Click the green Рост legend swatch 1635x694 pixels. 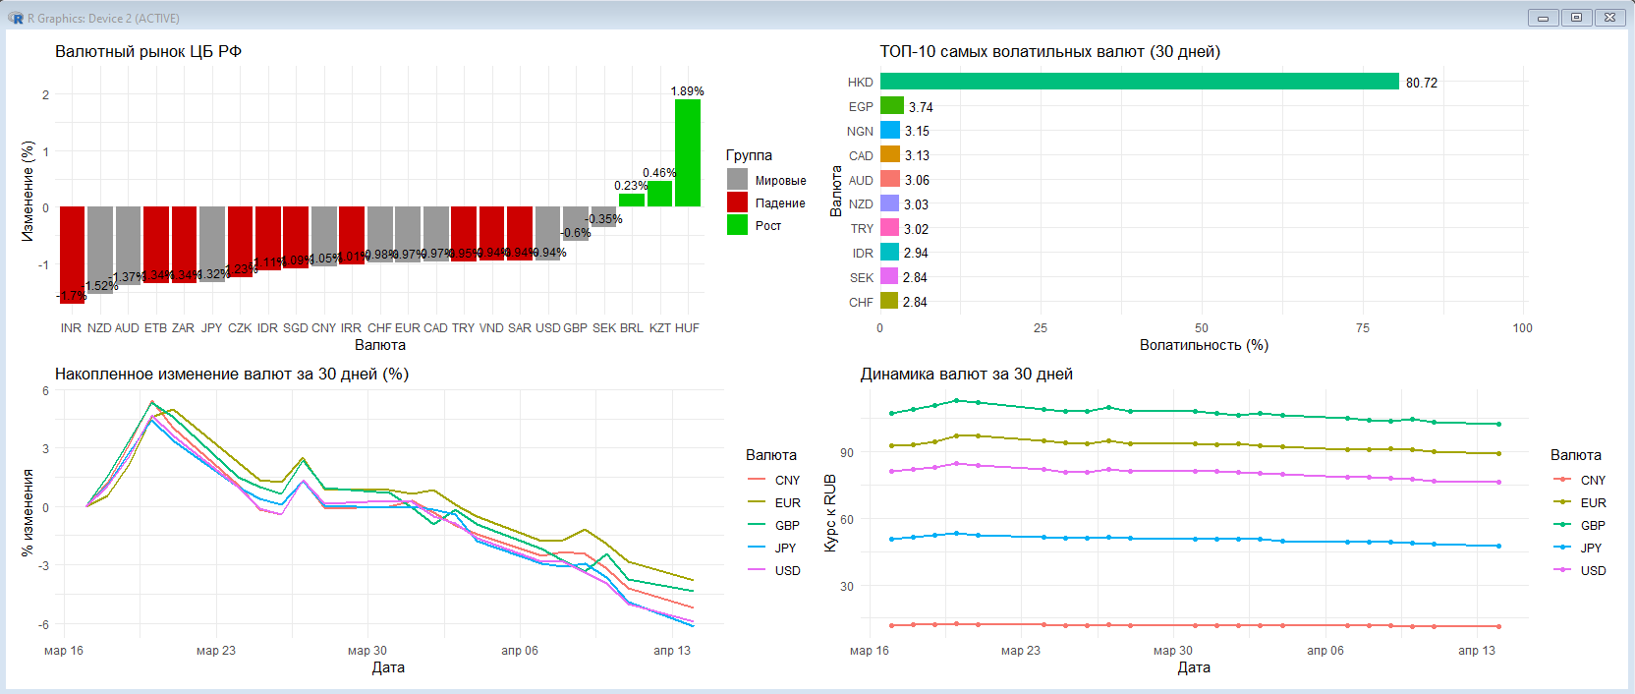pos(737,225)
